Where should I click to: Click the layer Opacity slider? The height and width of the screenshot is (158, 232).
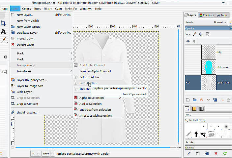(x=206, y=28)
